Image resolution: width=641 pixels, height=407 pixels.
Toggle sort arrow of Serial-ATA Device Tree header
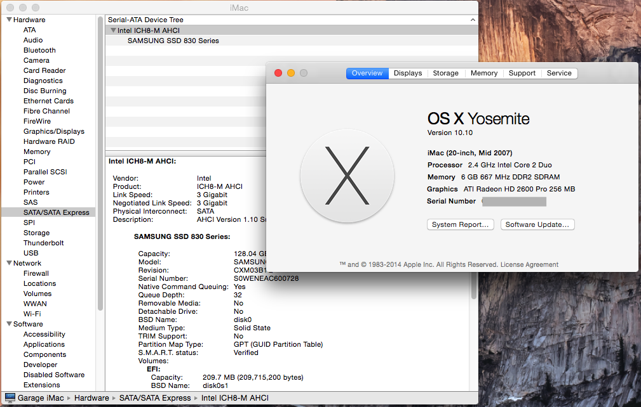473,20
